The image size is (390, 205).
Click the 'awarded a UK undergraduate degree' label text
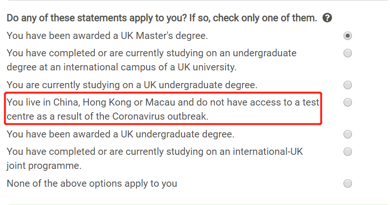(120, 135)
